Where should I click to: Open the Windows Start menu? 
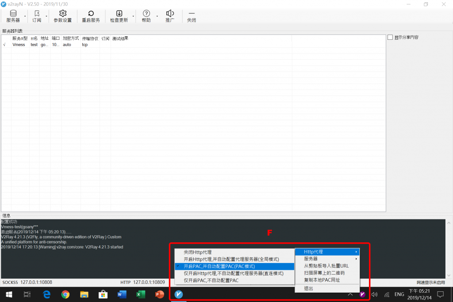(x=9, y=294)
